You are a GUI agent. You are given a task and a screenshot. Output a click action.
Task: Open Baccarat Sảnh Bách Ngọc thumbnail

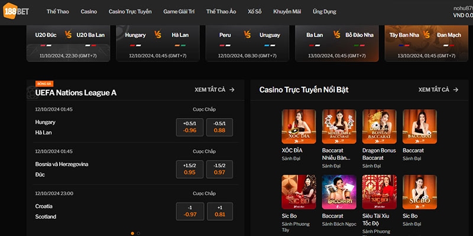[339, 192]
